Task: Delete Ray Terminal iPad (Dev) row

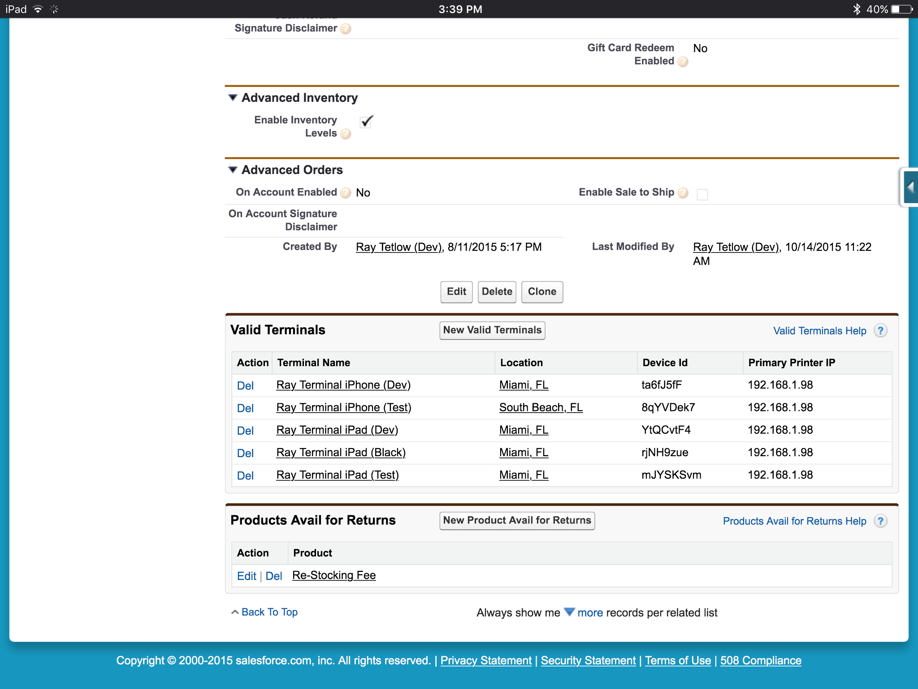Action: point(245,431)
